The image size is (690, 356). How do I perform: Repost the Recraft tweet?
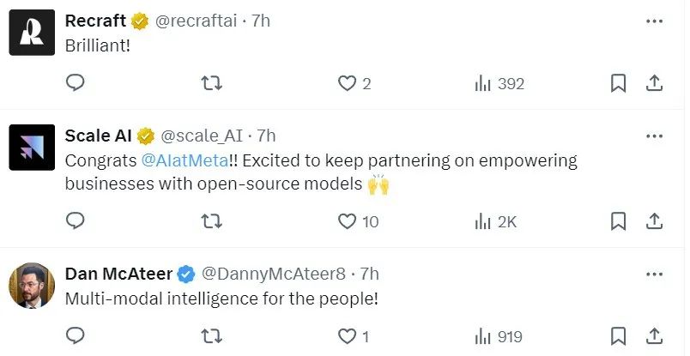point(211,83)
